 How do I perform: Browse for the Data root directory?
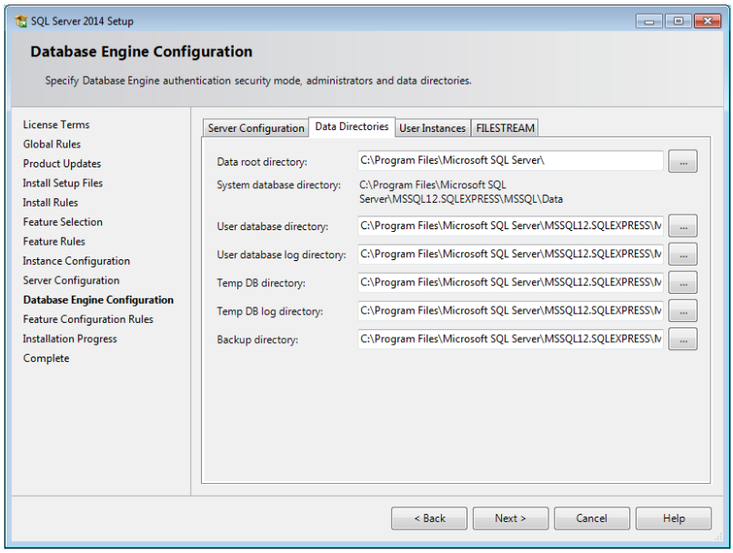[682, 160]
